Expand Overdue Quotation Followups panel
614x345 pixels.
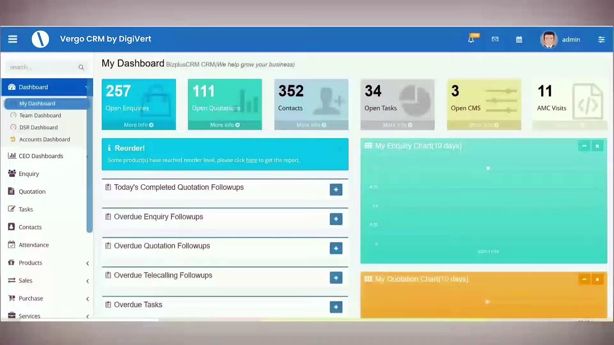(336, 248)
